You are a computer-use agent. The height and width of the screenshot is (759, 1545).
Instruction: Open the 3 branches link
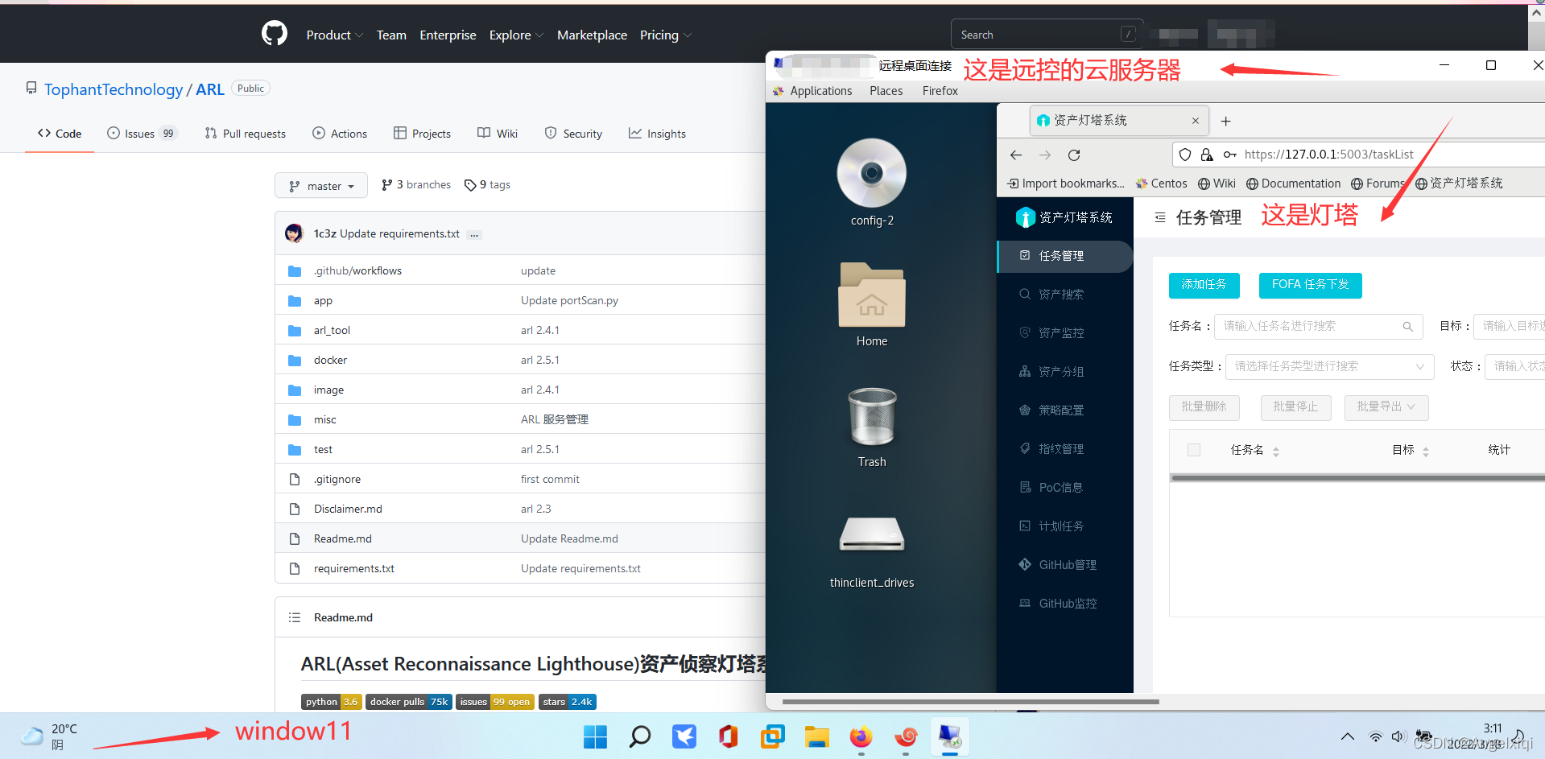tap(416, 185)
